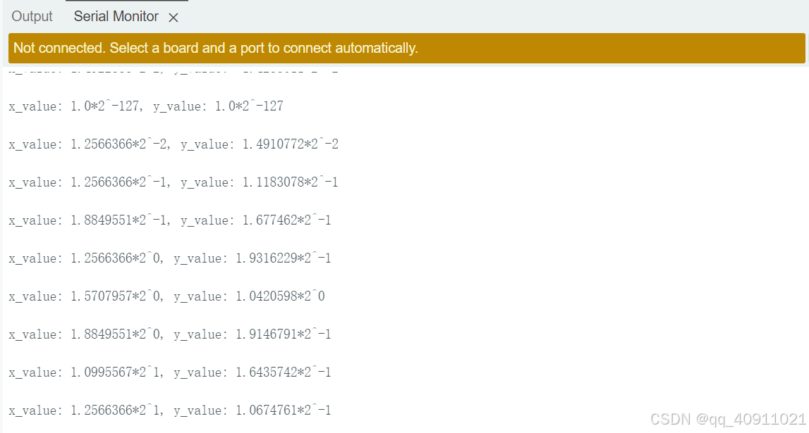Click the y_value 1.6435742*2^-1 text
The width and height of the screenshot is (809, 433).
click(282, 372)
